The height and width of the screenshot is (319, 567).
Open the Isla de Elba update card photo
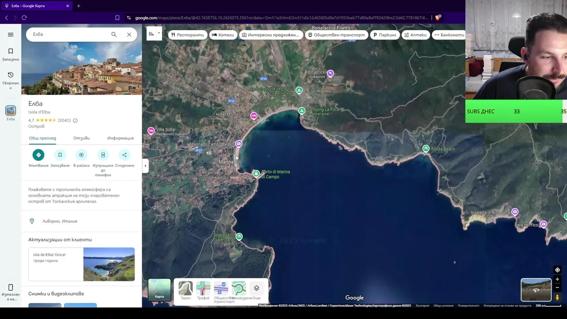[x=109, y=265]
